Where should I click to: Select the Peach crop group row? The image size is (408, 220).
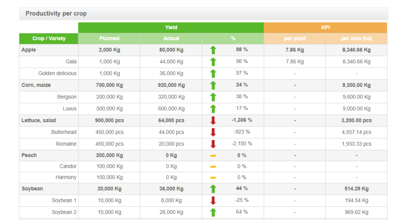[x=29, y=155]
